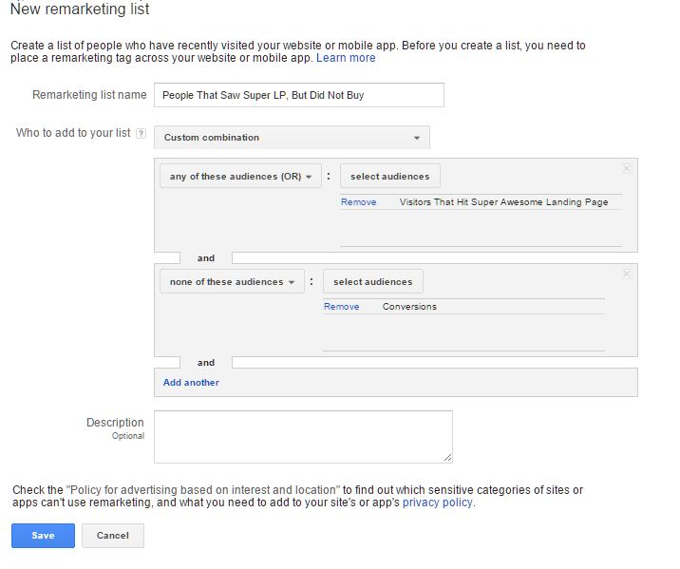Expand 'any of these audiences (OR)' dropdown

pos(240,176)
